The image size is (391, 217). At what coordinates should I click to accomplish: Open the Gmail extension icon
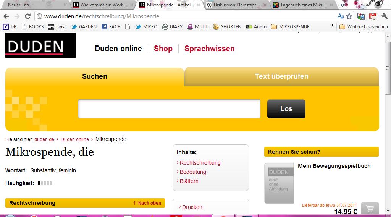[x=373, y=16]
